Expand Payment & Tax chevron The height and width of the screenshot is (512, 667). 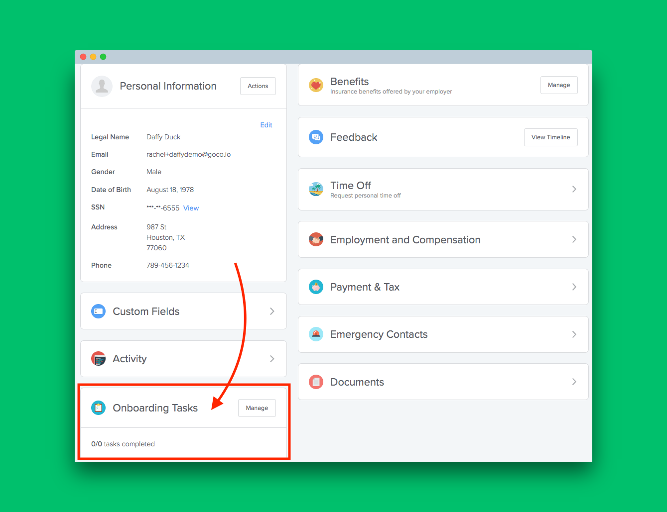point(574,287)
